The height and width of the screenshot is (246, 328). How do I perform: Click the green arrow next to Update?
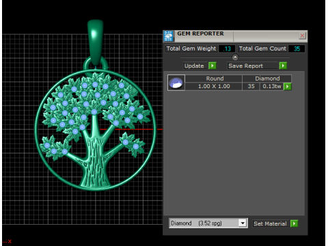coord(213,66)
